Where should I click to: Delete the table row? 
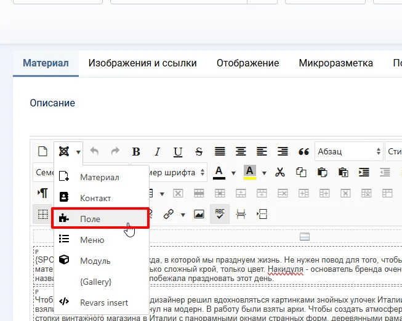(283, 194)
